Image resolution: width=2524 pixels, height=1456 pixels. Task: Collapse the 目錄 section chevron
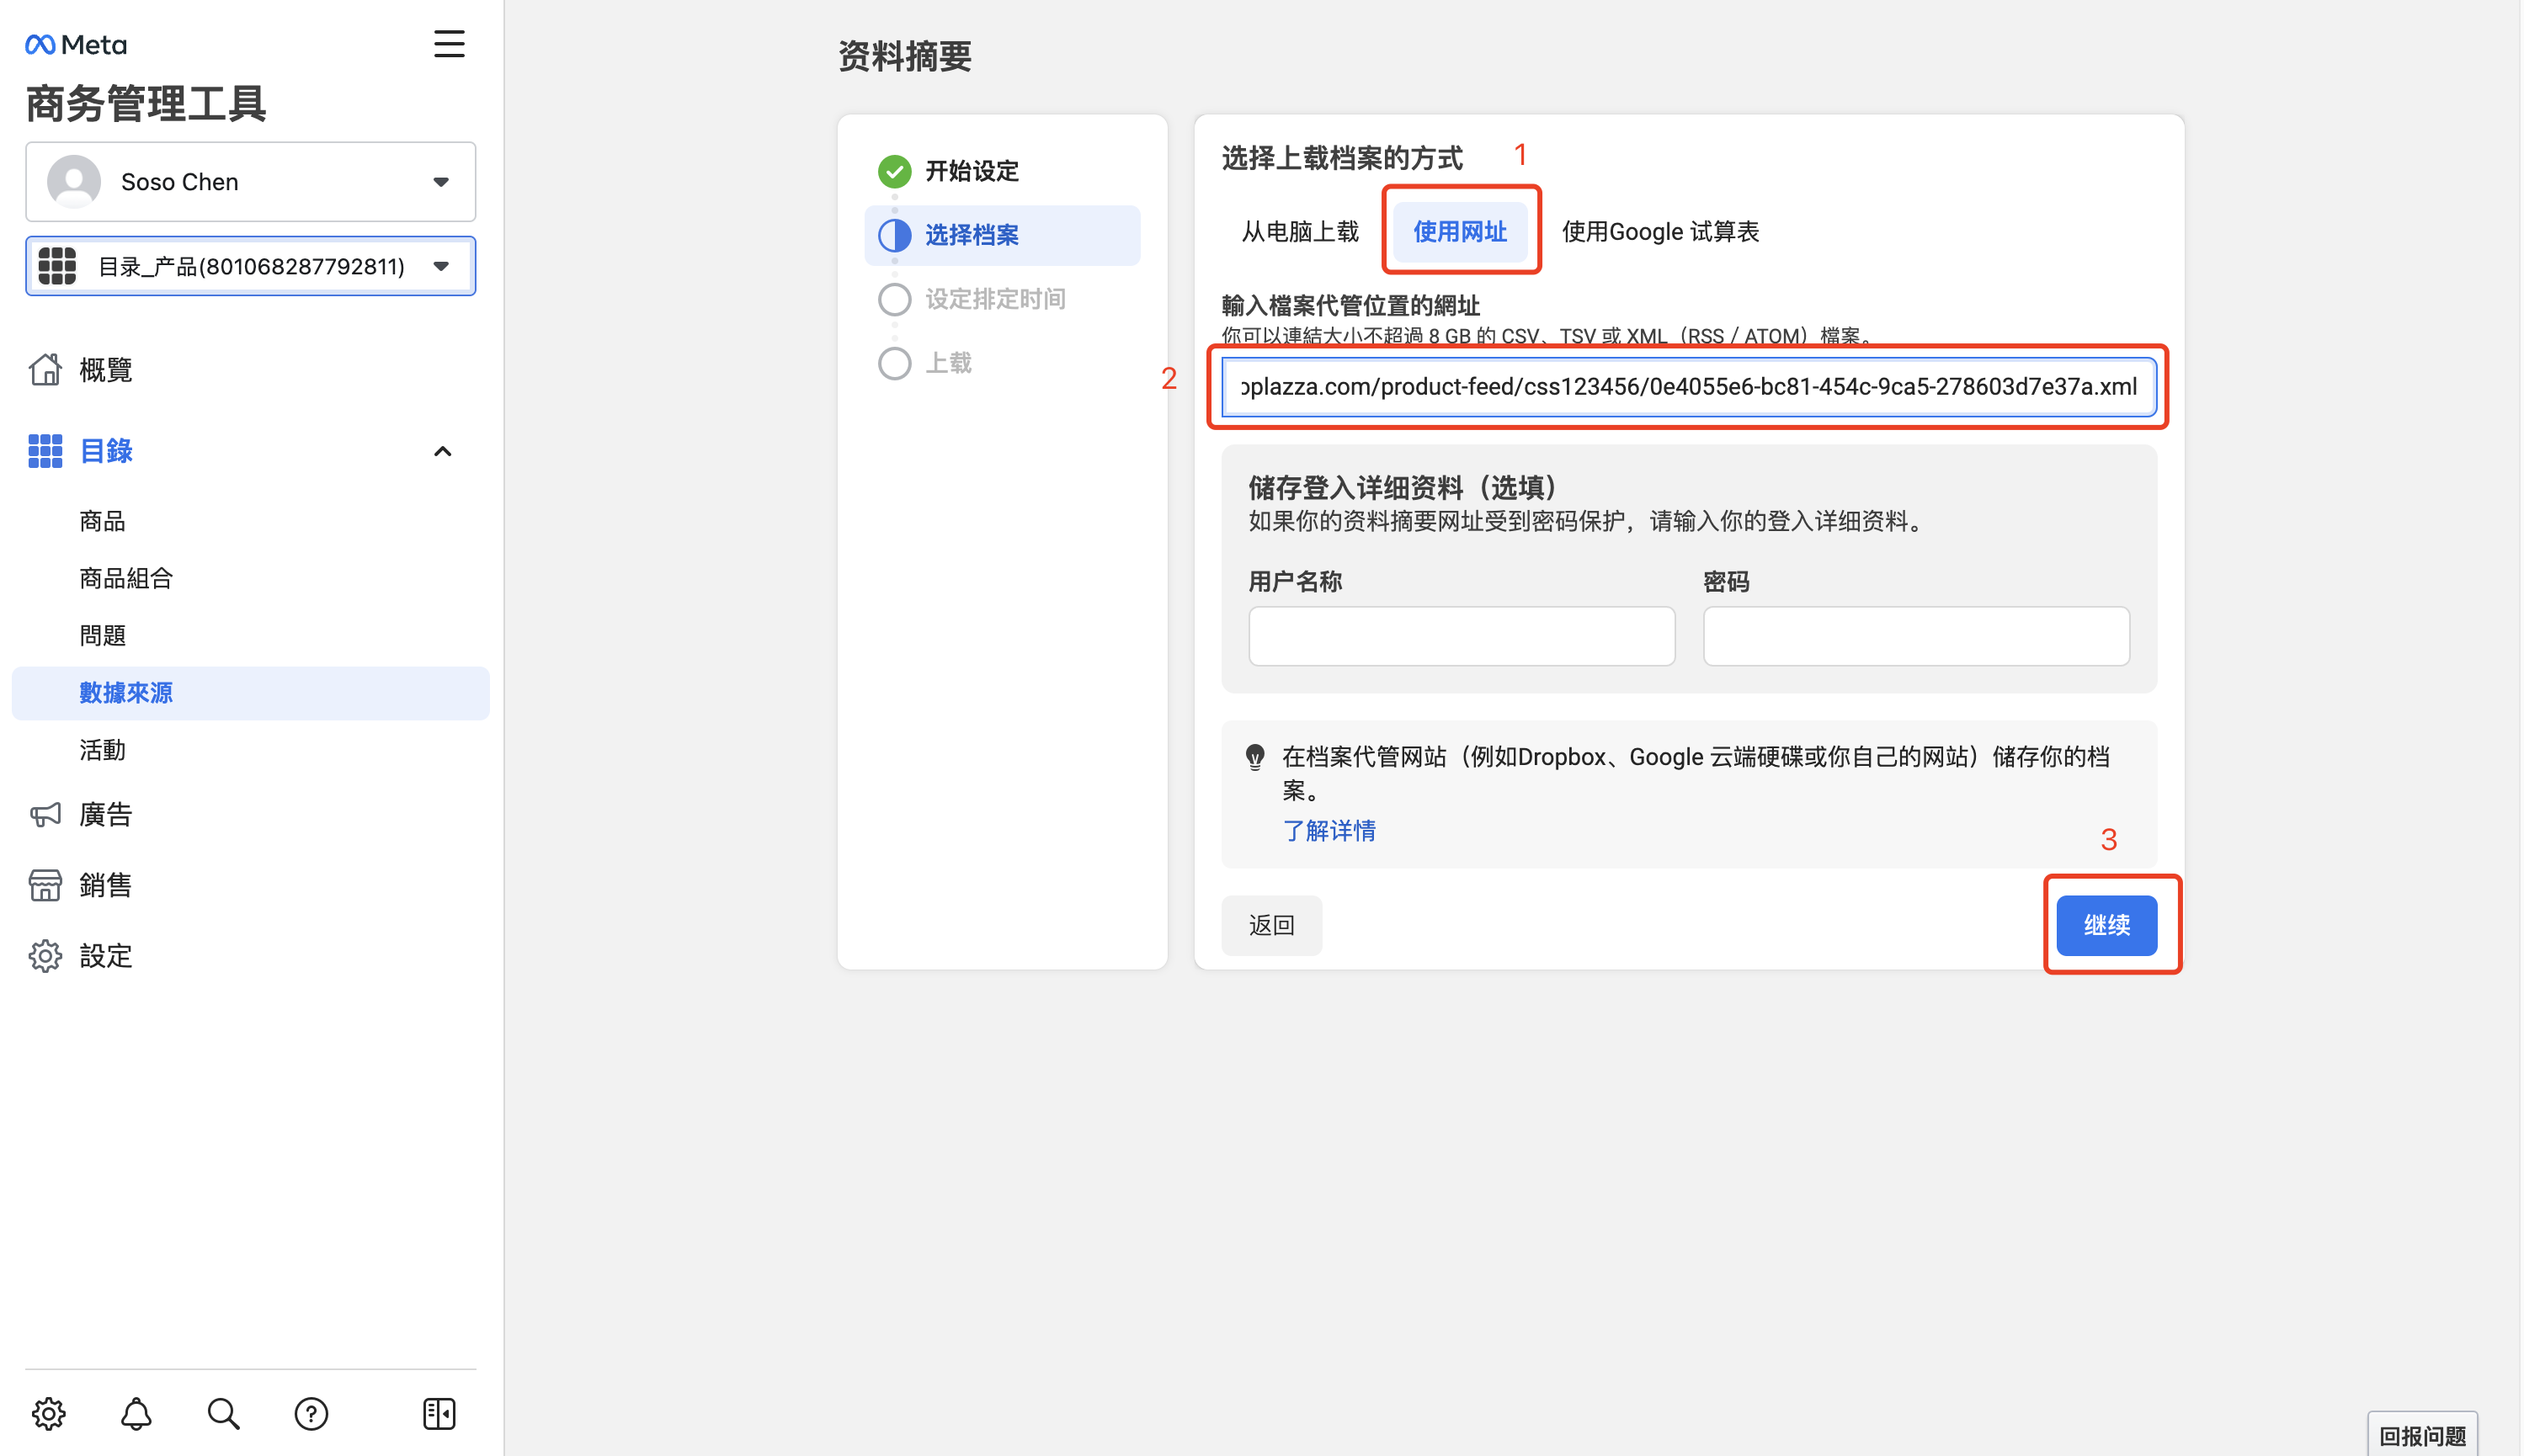[x=443, y=451]
